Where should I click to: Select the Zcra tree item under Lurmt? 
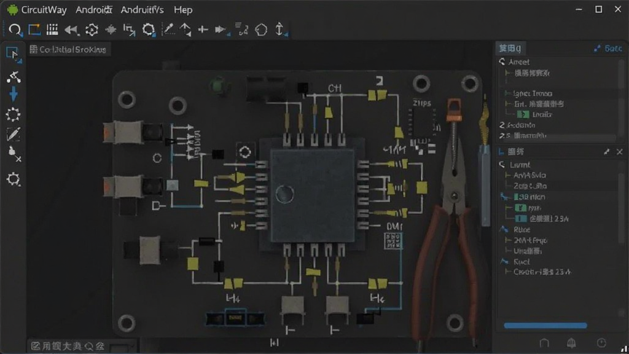tap(530, 186)
